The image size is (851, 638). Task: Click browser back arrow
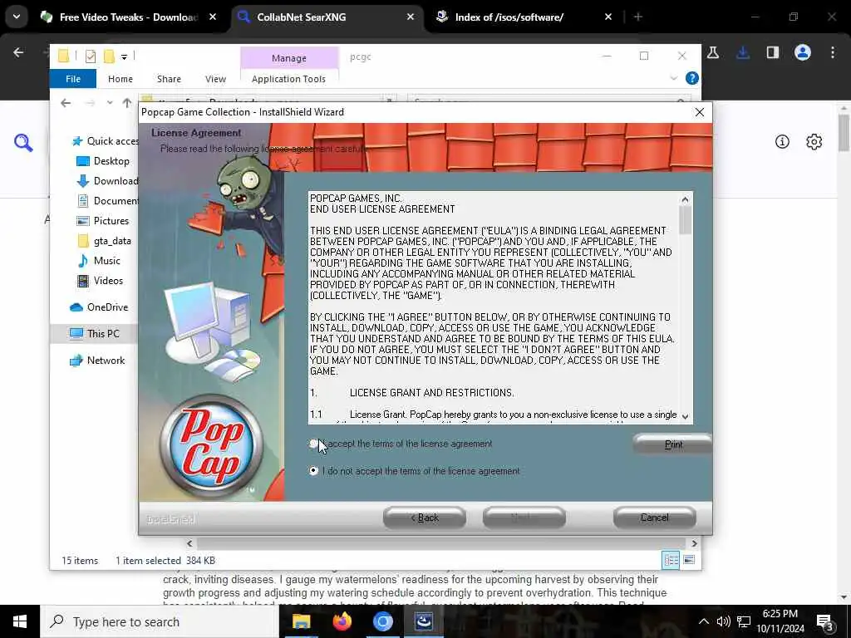point(18,52)
